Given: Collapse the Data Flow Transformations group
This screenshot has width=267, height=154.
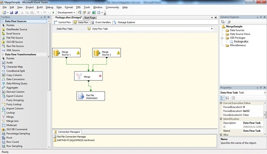Looking at the screenshot, I should tap(3, 54).
